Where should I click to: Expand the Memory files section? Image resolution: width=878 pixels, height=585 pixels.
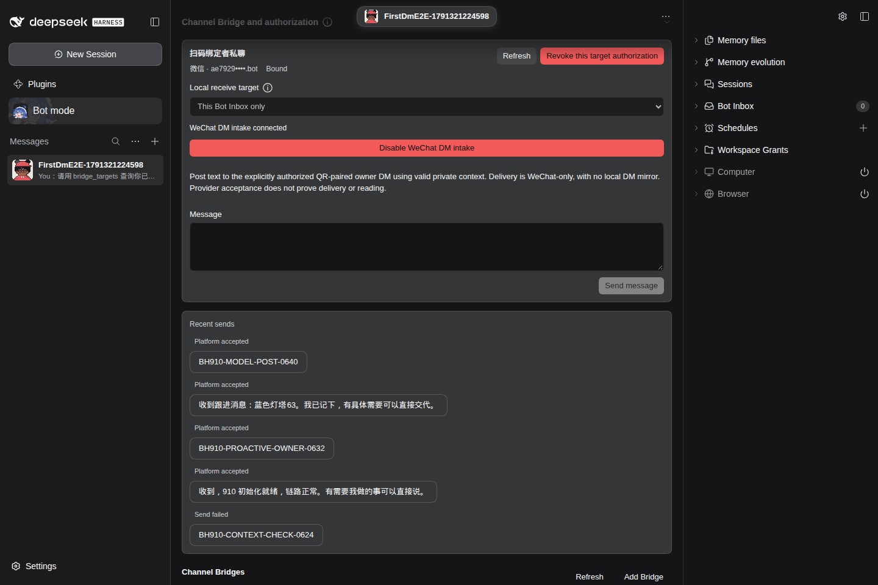[741, 40]
